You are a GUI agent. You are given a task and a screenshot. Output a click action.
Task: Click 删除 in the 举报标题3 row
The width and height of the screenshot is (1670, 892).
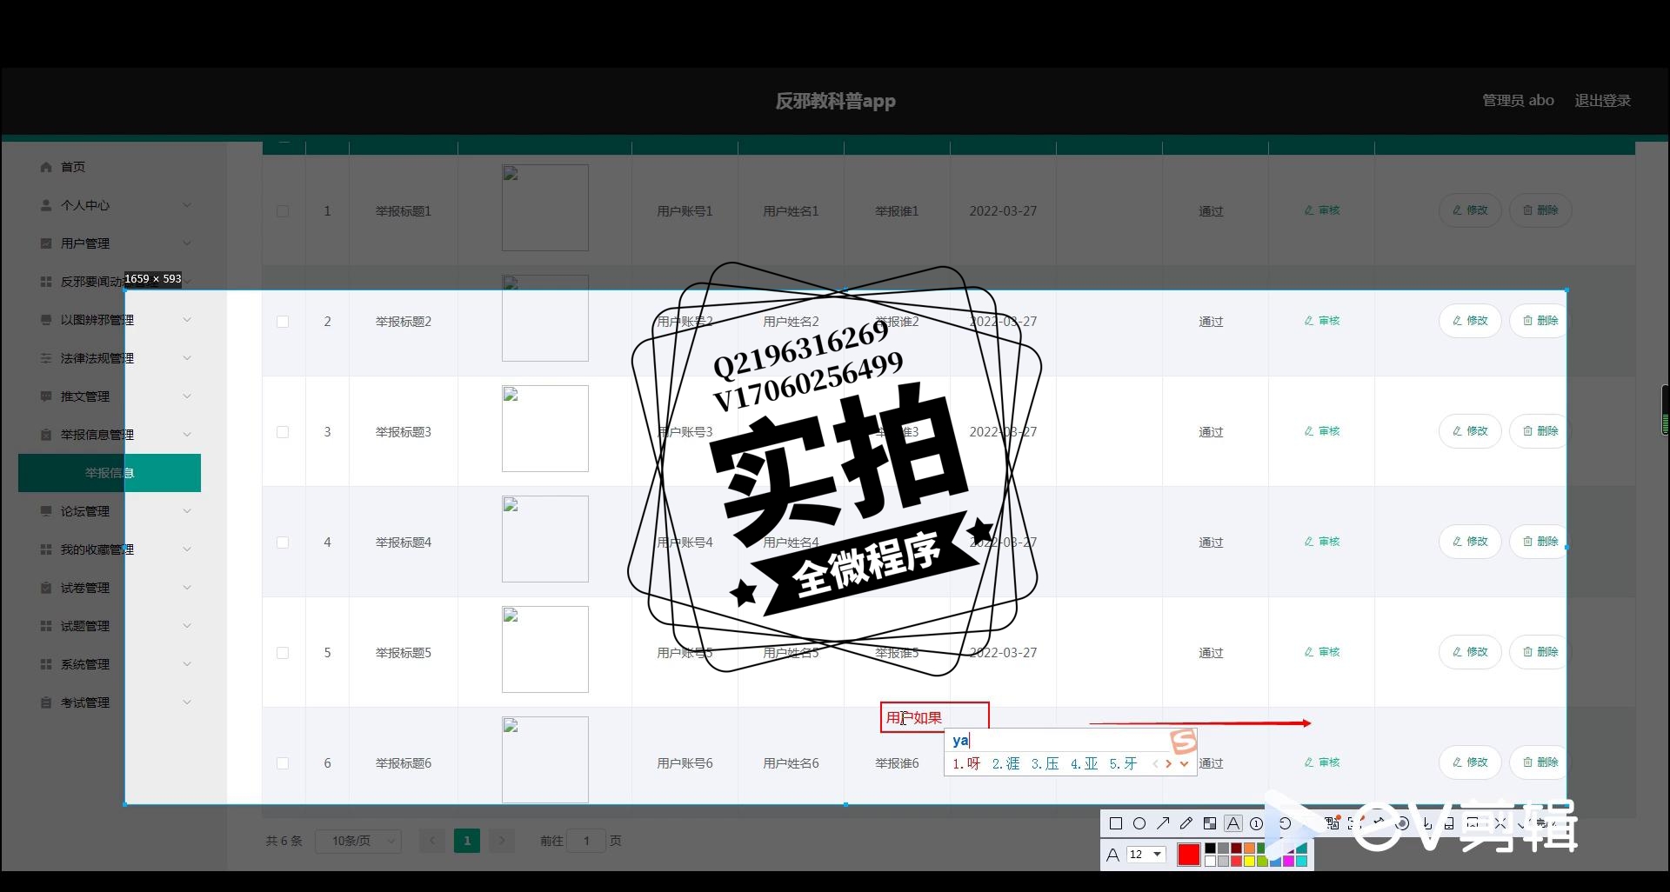pyautogui.click(x=1540, y=431)
